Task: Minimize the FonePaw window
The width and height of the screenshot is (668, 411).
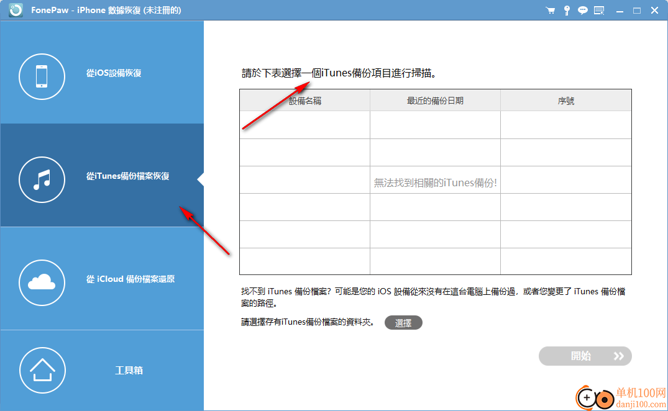Action: [620, 11]
